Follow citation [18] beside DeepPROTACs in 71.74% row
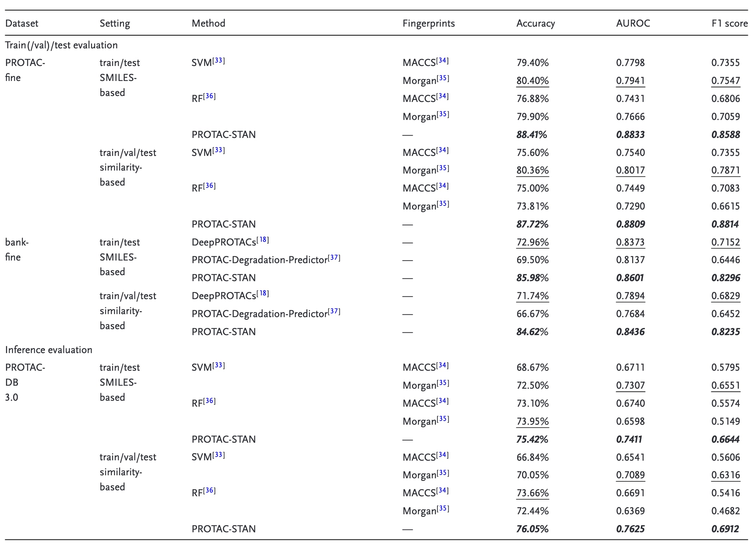Image resolution: width=755 pixels, height=551 pixels. tap(263, 293)
